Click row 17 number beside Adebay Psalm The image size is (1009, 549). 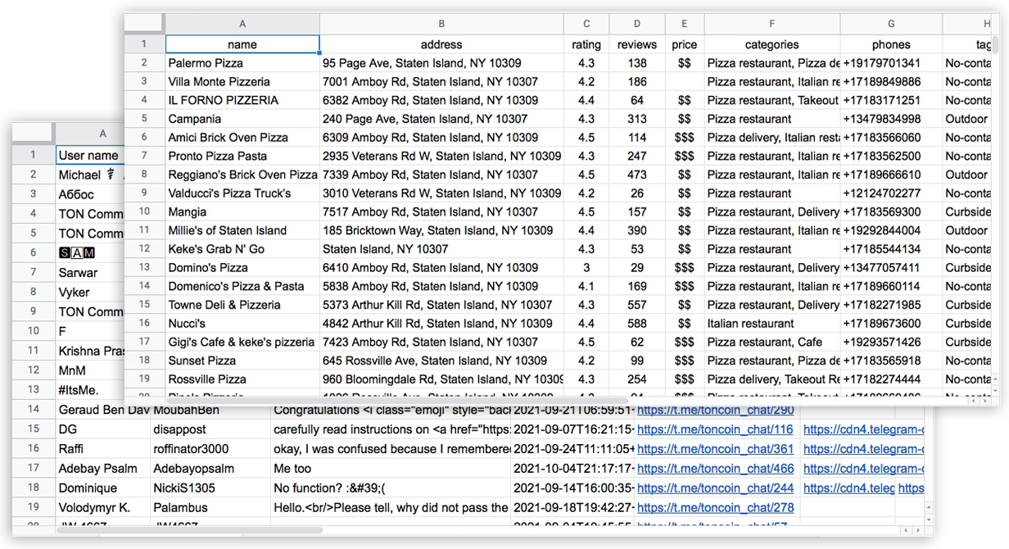pyautogui.click(x=33, y=468)
